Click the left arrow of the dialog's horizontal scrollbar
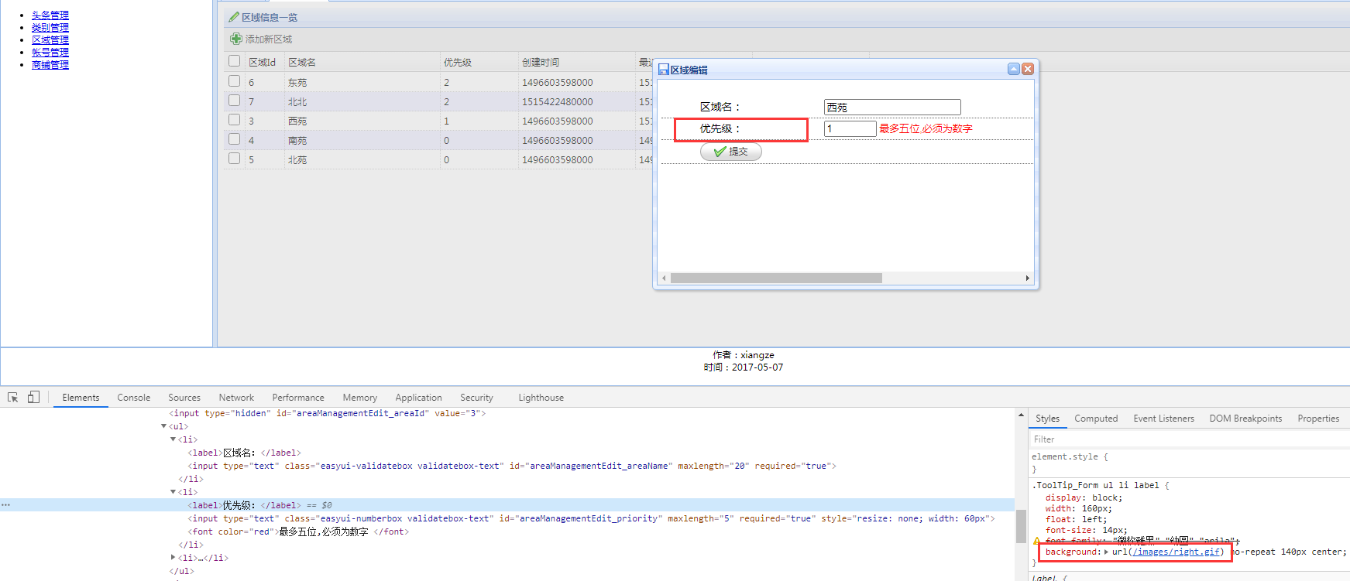 click(664, 278)
